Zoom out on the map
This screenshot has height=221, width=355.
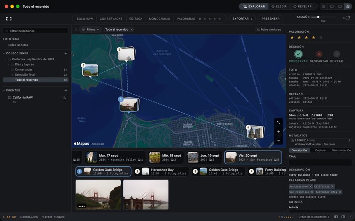pos(279,140)
